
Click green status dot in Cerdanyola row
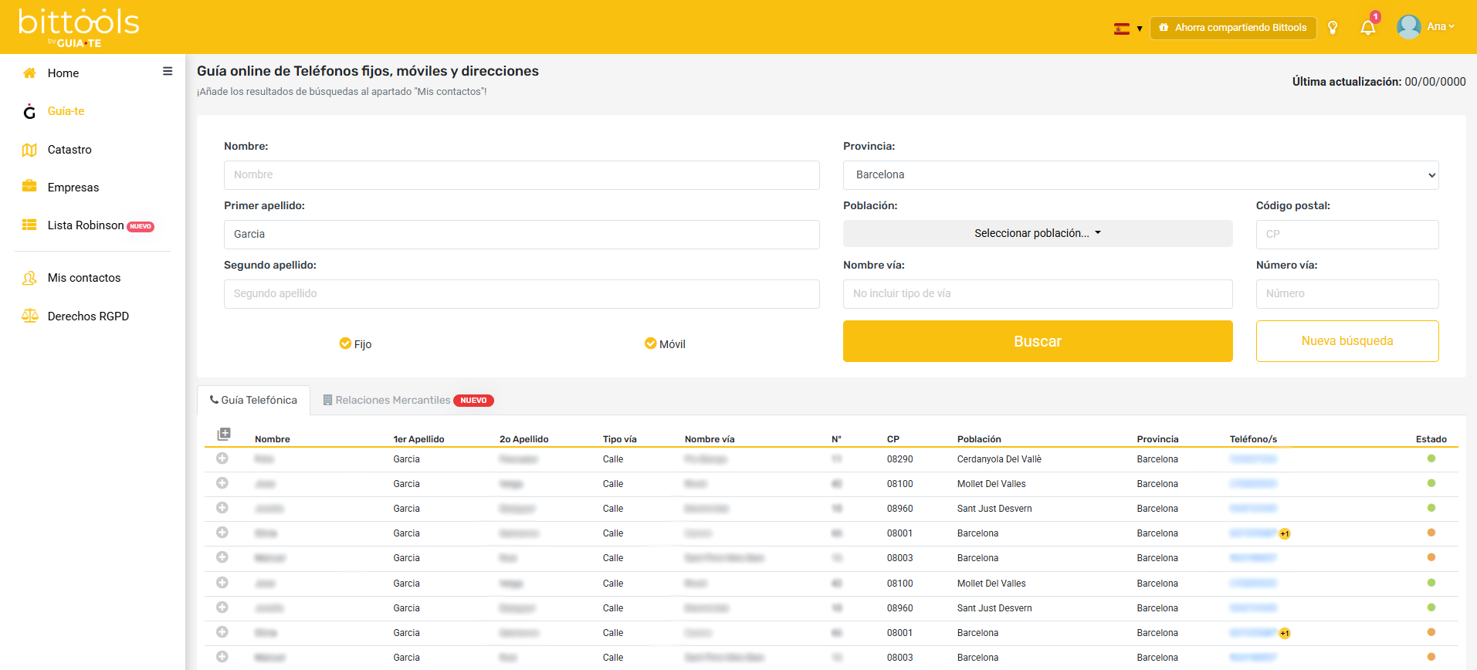[x=1431, y=459]
